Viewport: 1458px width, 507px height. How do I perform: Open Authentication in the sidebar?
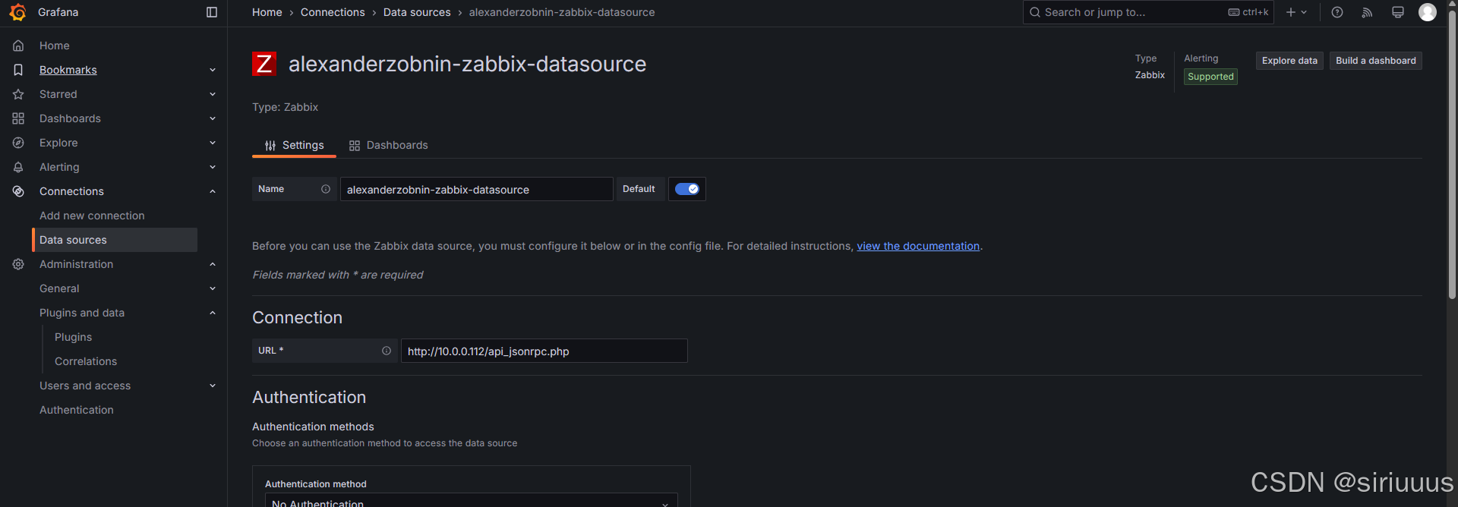[x=77, y=410]
